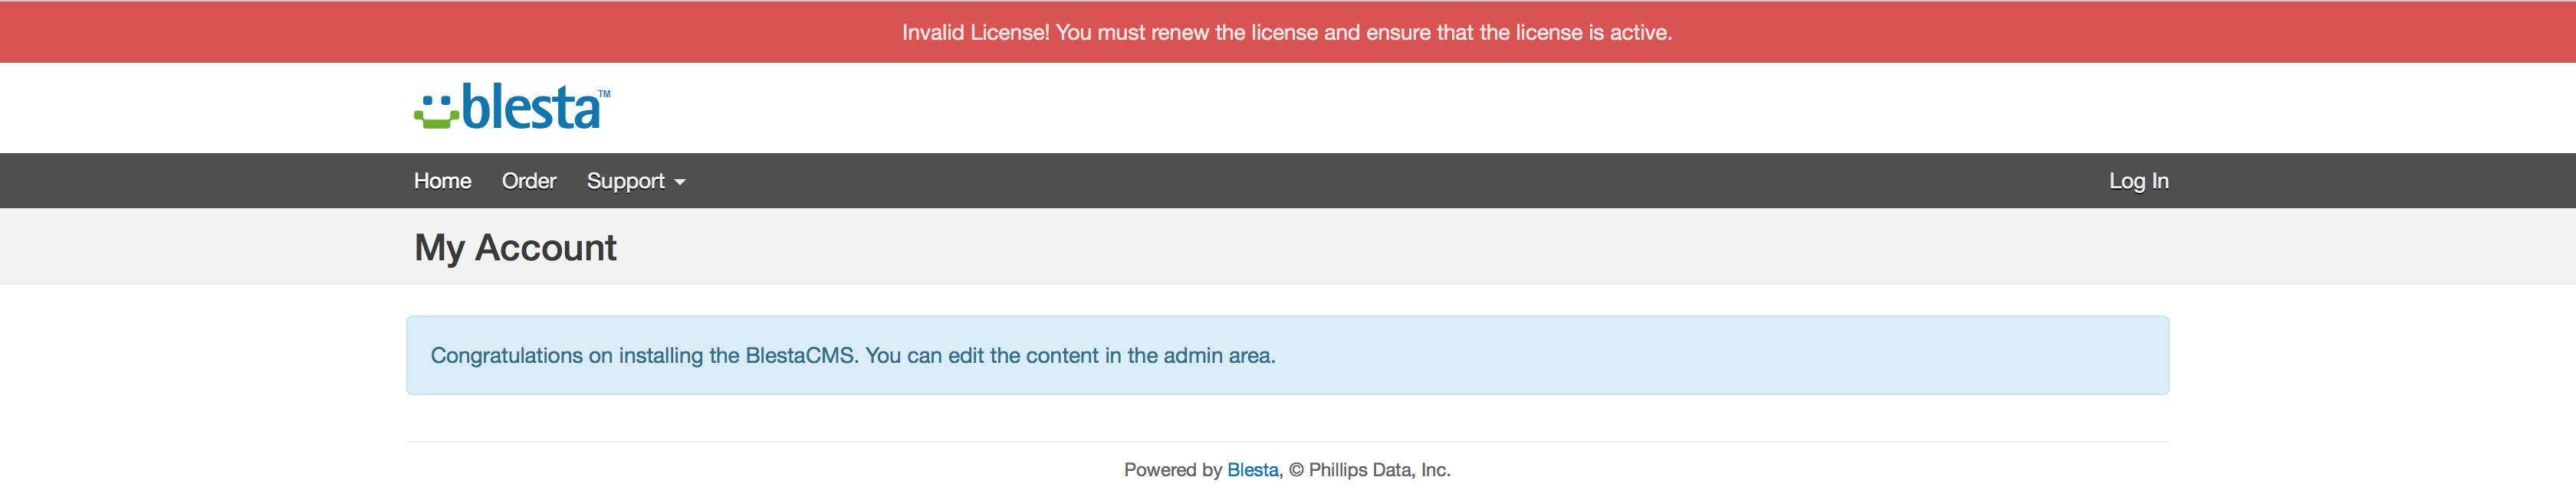Expand the Support dropdown menu
Viewport: 2576px width, 490px height.
(x=636, y=181)
